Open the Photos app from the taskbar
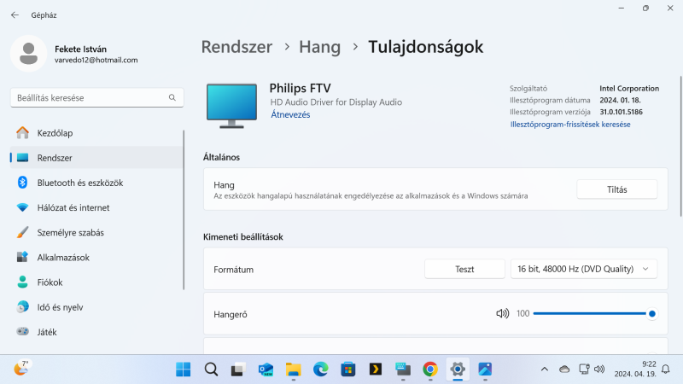The image size is (683, 384). (x=485, y=369)
